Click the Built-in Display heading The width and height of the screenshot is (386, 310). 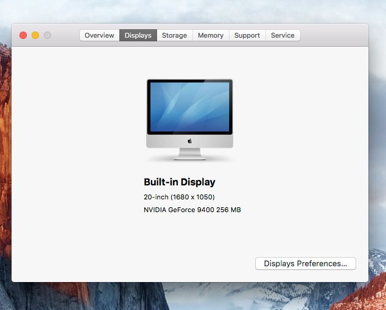(180, 182)
